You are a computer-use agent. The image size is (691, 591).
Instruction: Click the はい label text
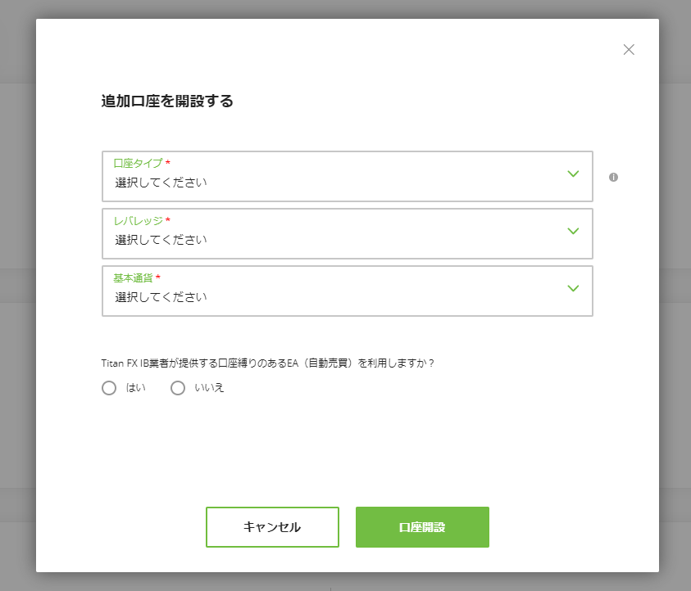136,388
